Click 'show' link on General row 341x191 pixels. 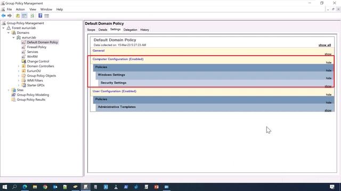pyautogui.click(x=328, y=54)
